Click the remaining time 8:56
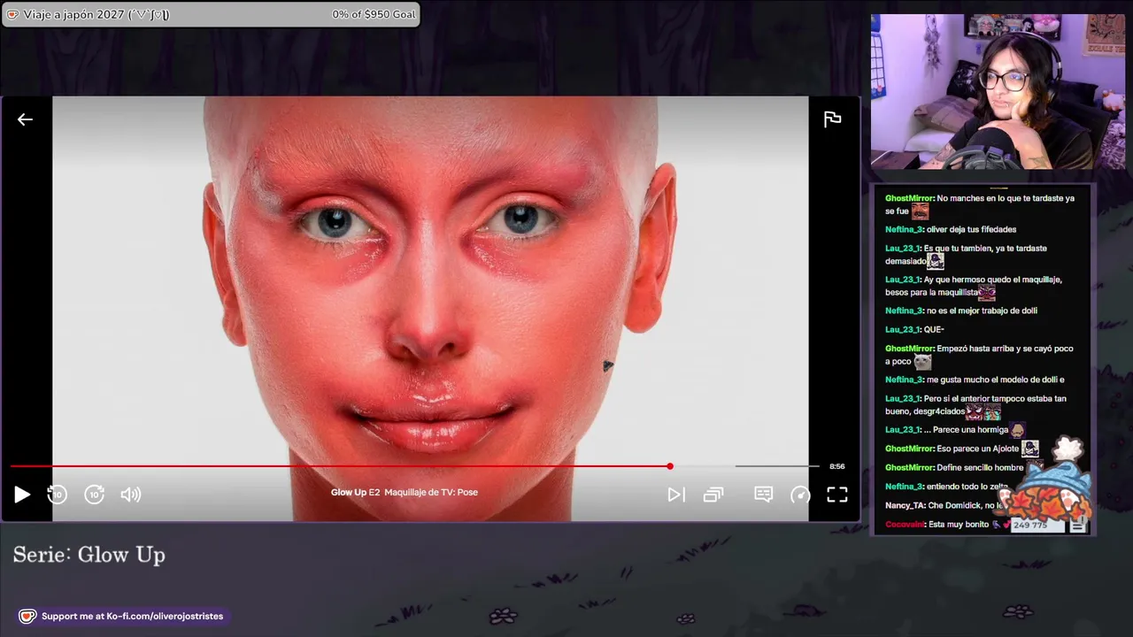1133x637 pixels. [836, 466]
